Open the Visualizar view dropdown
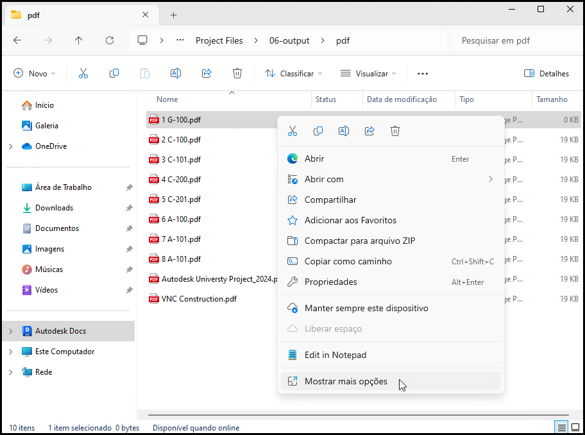Image resolution: width=585 pixels, height=435 pixels. coord(369,74)
